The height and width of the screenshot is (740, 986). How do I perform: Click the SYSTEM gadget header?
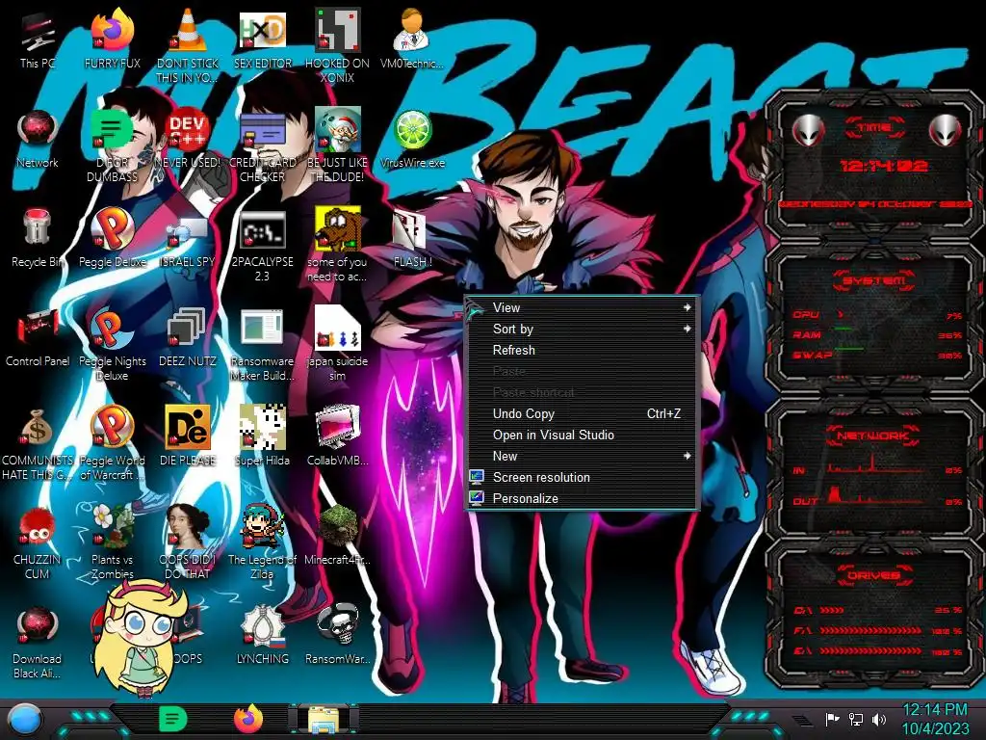coord(874,280)
